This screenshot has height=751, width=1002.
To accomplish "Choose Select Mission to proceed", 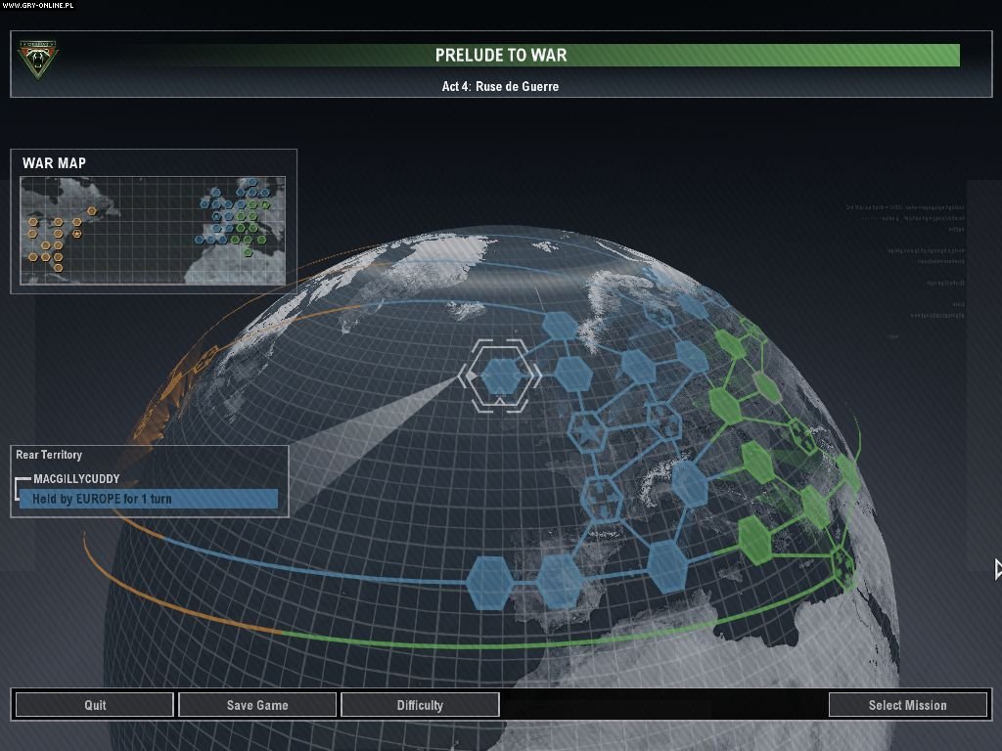I will point(907,705).
